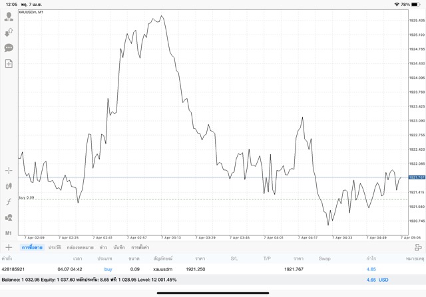Open the การตั้งค่า settings tab
The image size is (426, 297).
click(x=140, y=247)
